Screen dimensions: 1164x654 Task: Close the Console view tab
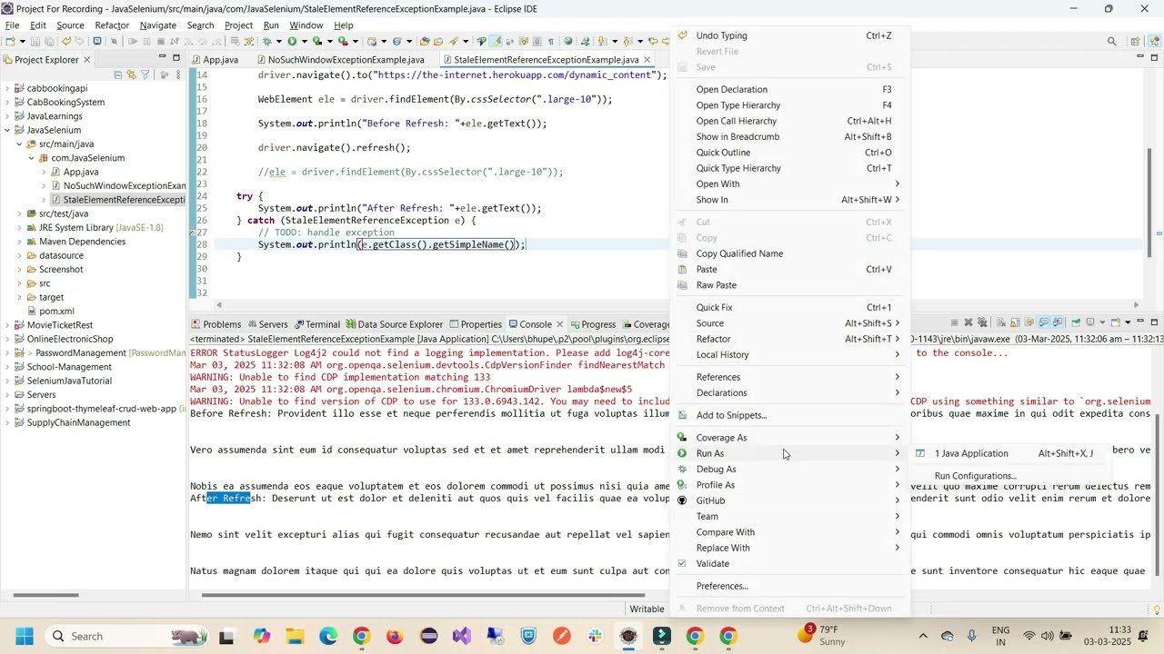click(560, 324)
